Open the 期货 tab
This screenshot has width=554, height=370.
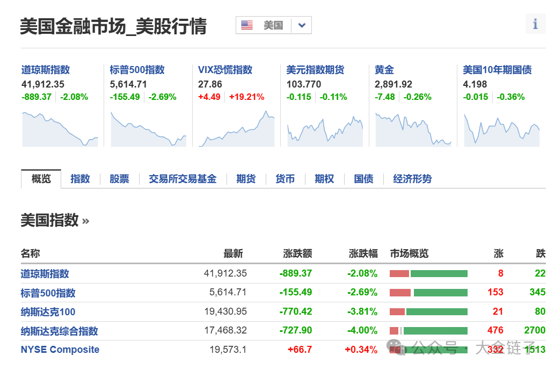click(245, 179)
